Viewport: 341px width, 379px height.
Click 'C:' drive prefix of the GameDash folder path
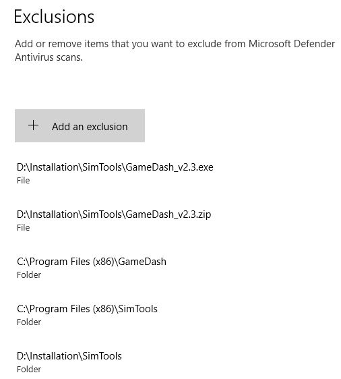coord(22,262)
